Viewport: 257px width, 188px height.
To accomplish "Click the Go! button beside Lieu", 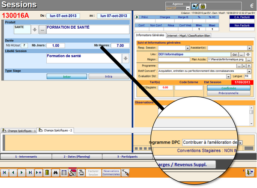I will pyautogui.click(x=234, y=54).
